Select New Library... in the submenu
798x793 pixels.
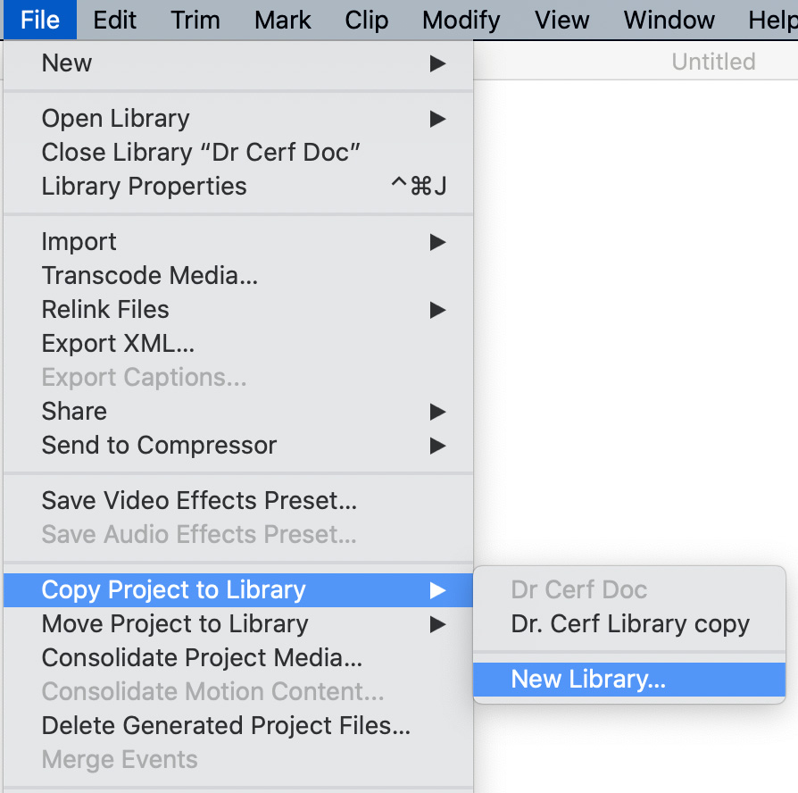coord(629,679)
